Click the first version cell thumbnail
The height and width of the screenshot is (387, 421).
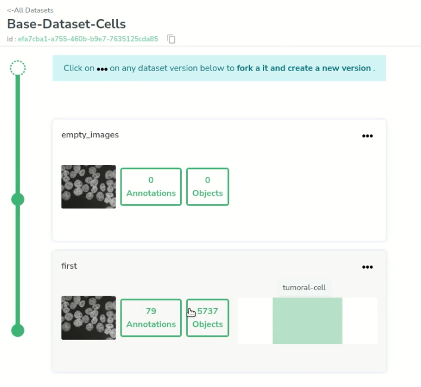tap(89, 318)
